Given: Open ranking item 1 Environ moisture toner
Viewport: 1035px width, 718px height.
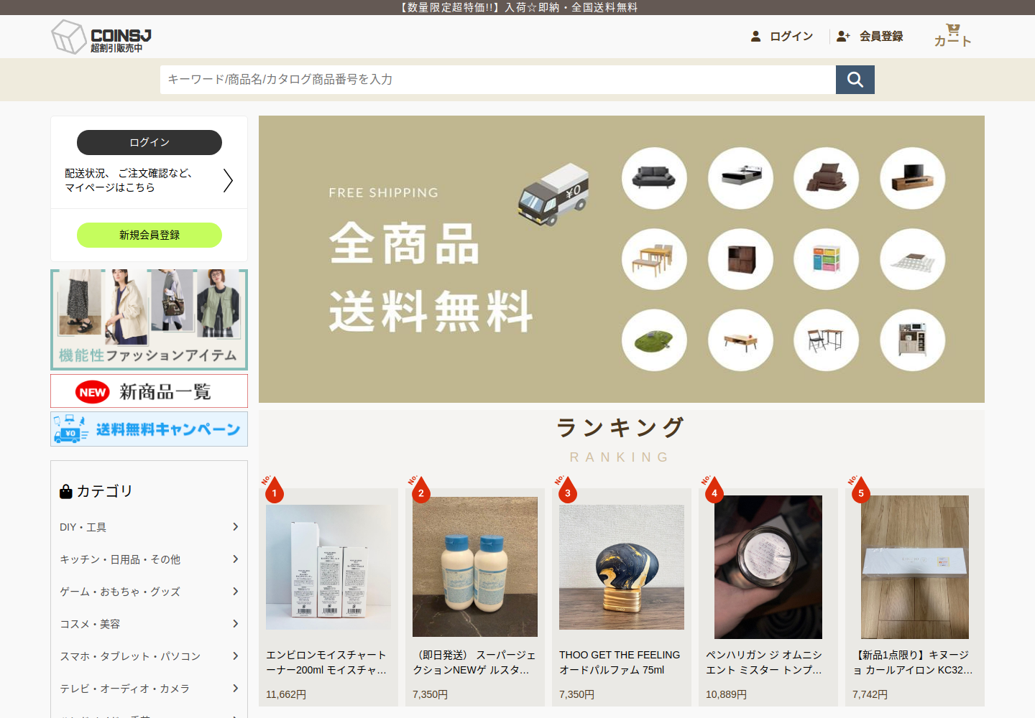Looking at the screenshot, I should 328,567.
